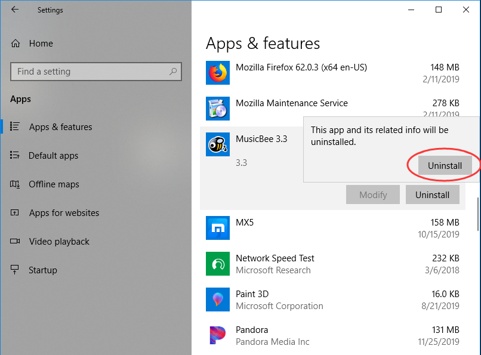Screen dimensions: 481x355
Task: Click the MusicBee app icon
Action: coord(218,144)
